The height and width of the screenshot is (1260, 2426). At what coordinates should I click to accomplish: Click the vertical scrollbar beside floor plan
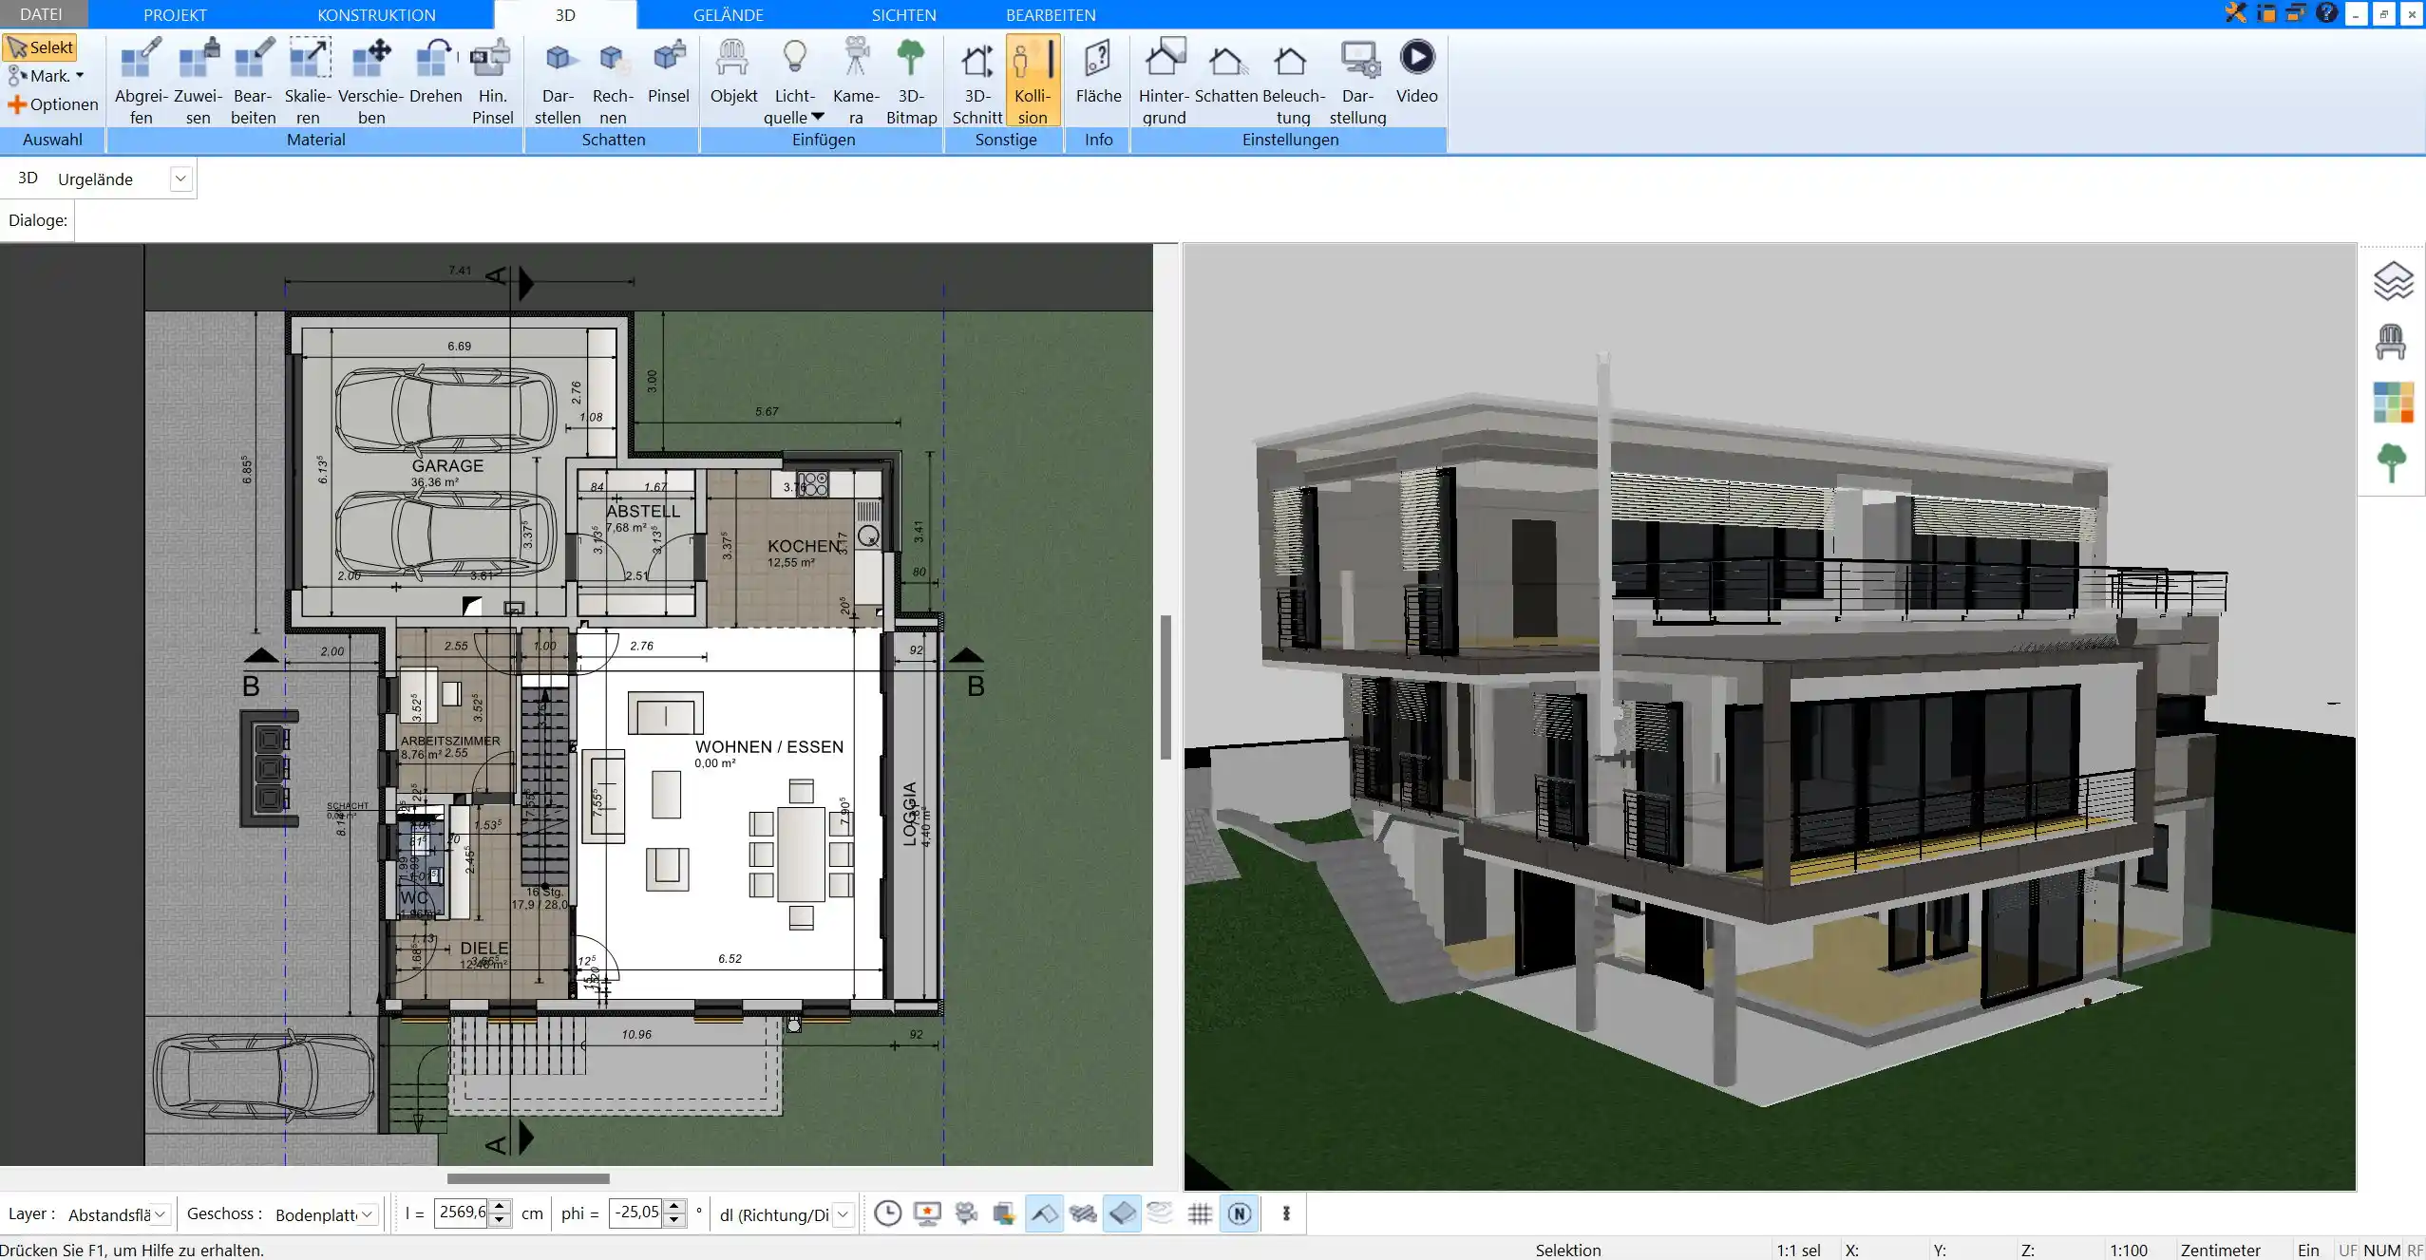tap(1166, 687)
